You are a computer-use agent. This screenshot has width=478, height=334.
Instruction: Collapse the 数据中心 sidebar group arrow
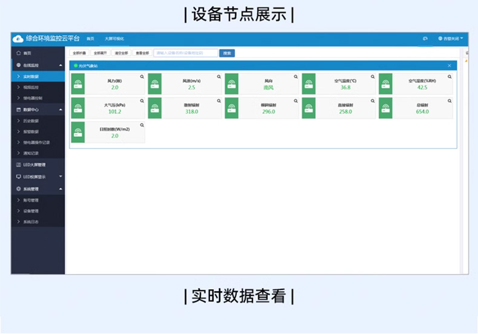[x=61, y=110]
